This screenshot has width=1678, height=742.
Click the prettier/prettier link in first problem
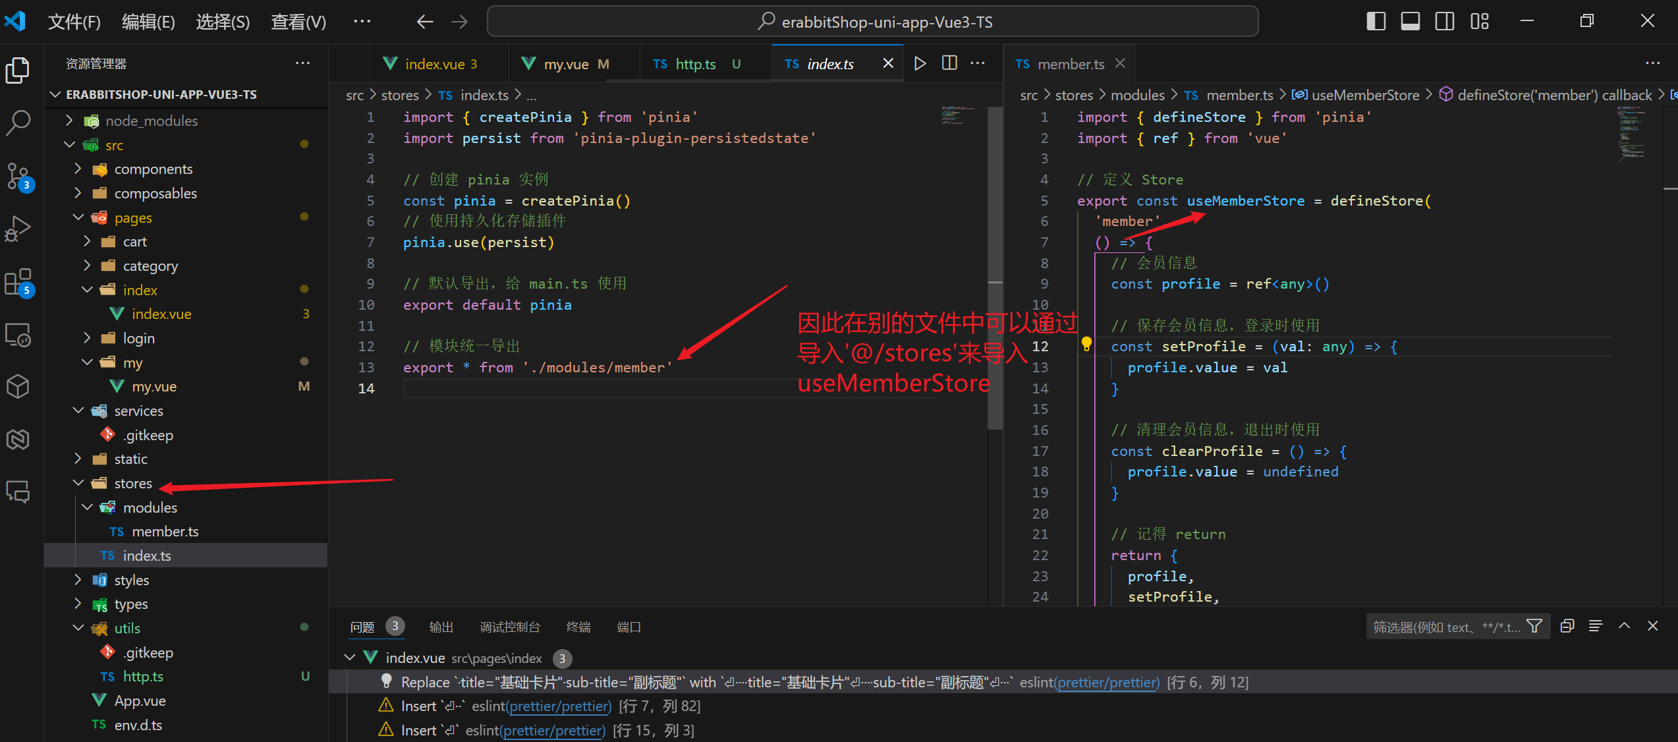pos(1107,682)
